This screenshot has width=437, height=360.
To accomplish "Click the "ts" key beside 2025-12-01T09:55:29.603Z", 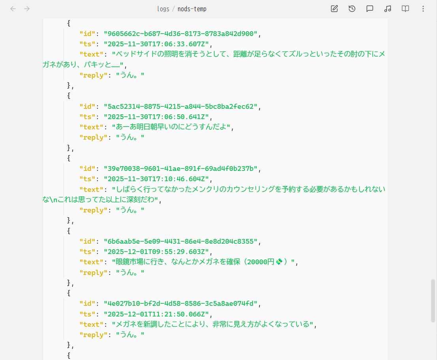I will pos(87,252).
